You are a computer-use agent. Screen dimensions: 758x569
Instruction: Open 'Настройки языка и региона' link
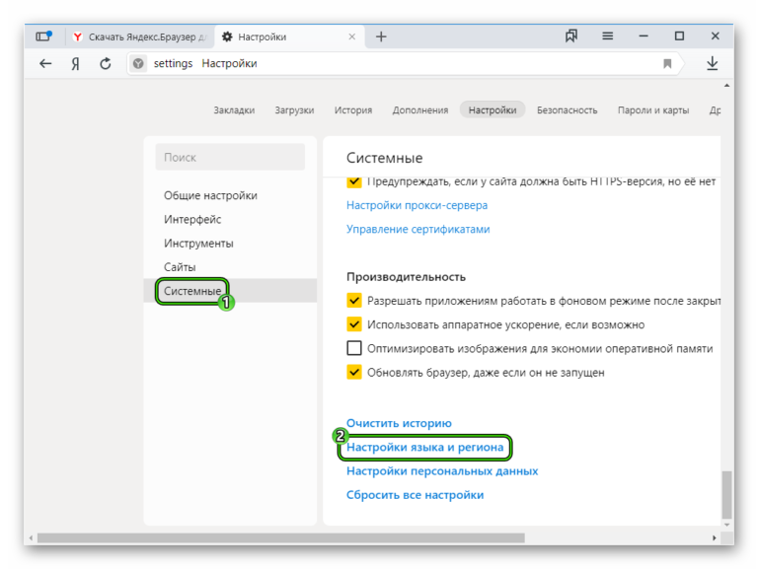424,447
